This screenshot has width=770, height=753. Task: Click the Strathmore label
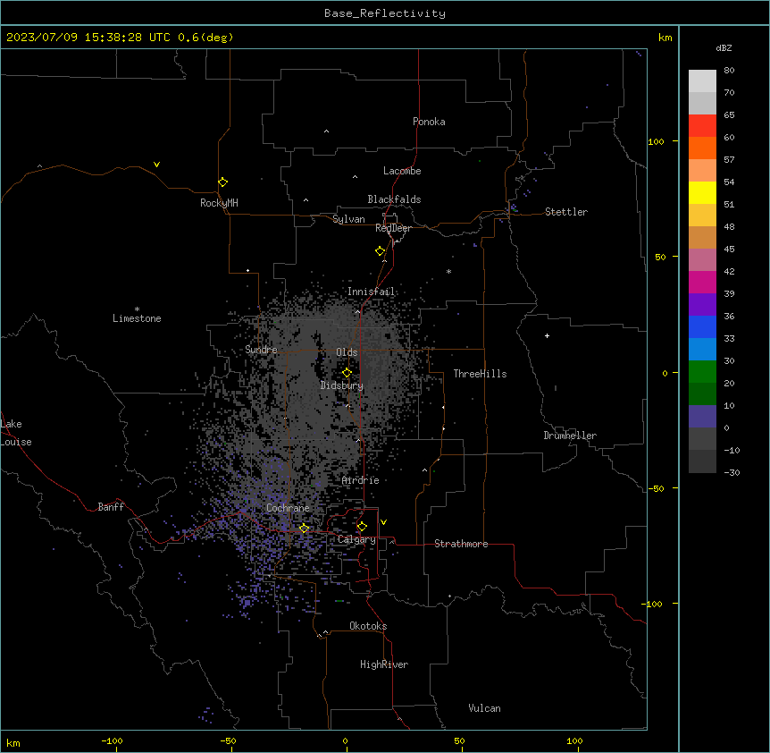click(461, 544)
